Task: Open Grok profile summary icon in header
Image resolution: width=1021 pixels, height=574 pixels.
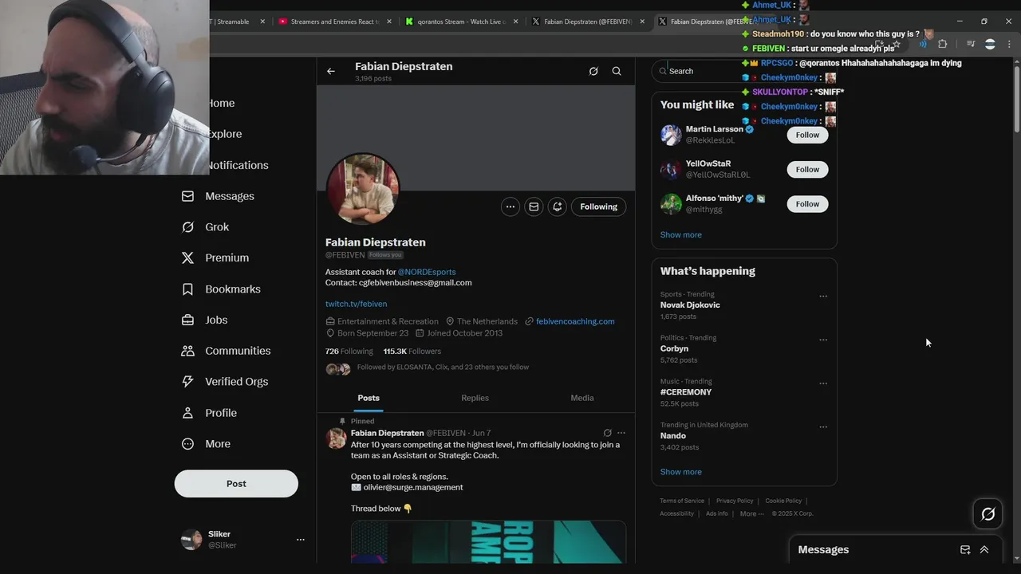Action: (593, 71)
